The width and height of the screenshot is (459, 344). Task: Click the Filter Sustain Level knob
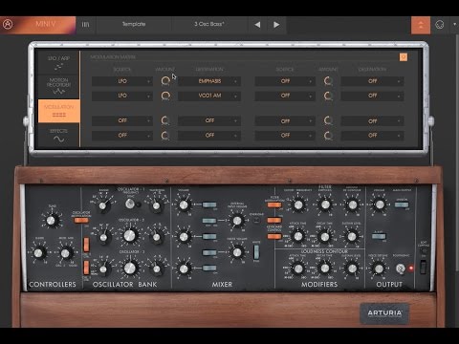(352, 236)
